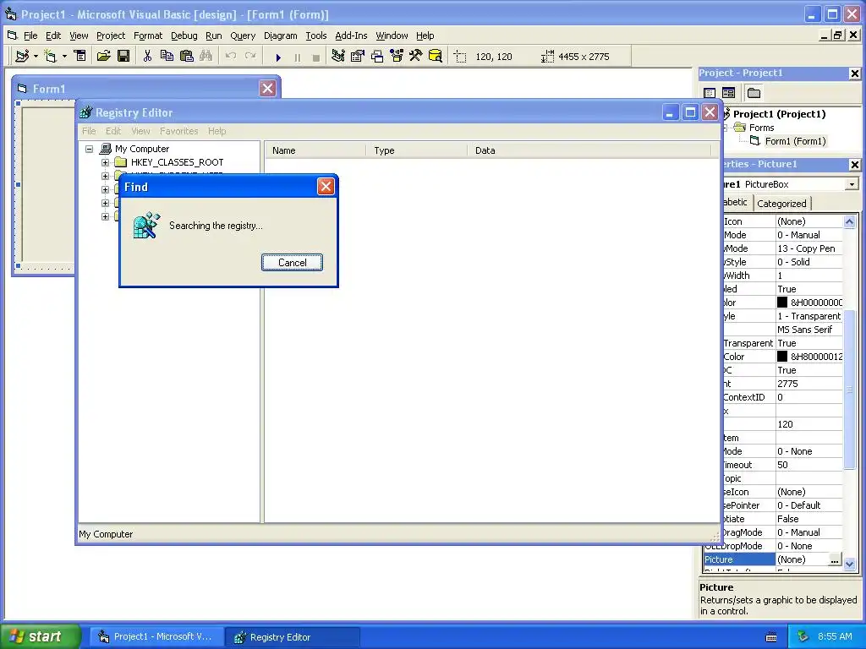Click Properties list scroll down arrow
This screenshot has height=649, width=866.
pyautogui.click(x=849, y=564)
